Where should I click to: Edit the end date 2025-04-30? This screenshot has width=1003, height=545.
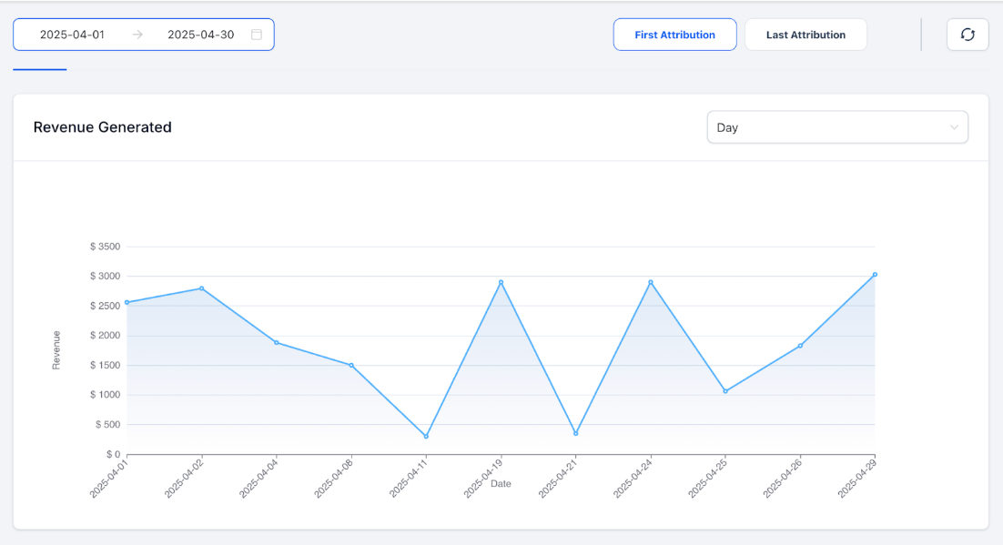pyautogui.click(x=201, y=35)
